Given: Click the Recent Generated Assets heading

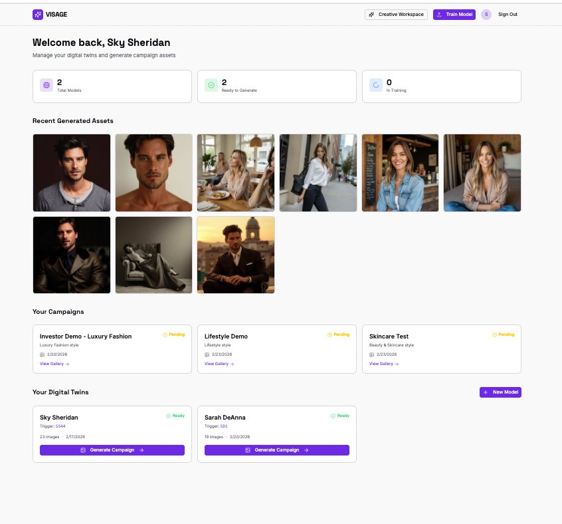Looking at the screenshot, I should [x=73, y=121].
